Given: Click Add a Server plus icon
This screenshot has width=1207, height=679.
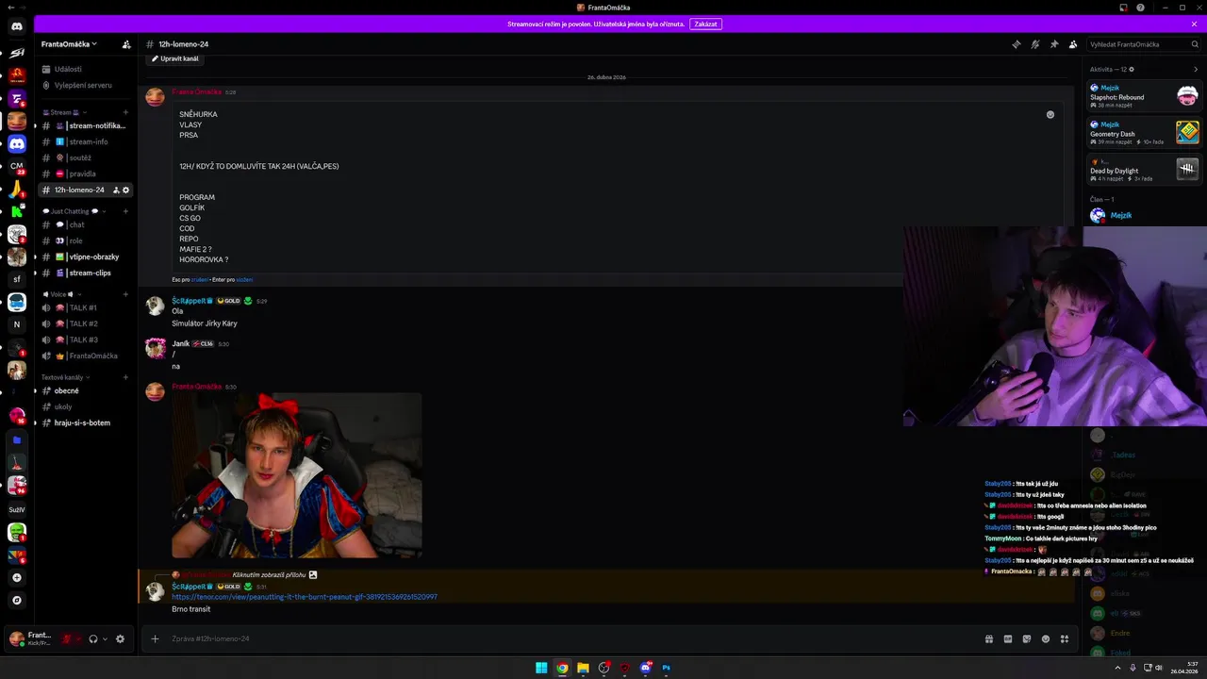Looking at the screenshot, I should [x=17, y=577].
